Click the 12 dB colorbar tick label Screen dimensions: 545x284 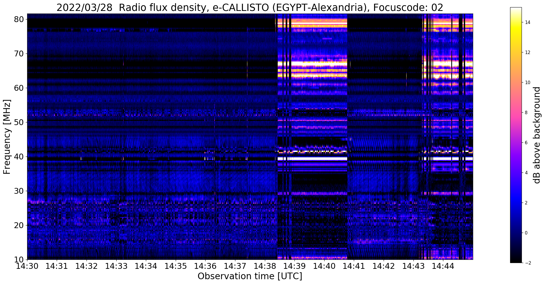[x=527, y=52]
